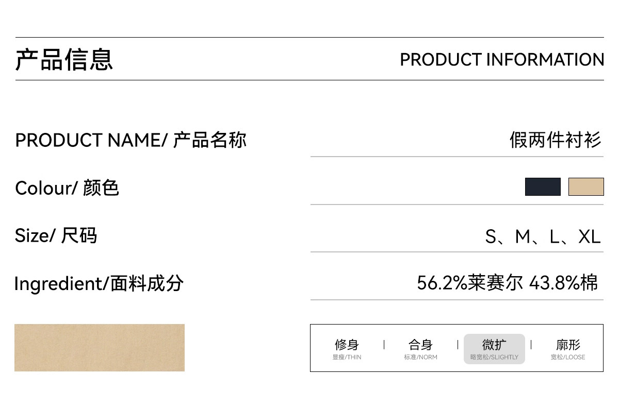Screen dimensions: 619x408
Task: Choose the 廓形 LOOSE fit option
Action: pyautogui.click(x=568, y=349)
